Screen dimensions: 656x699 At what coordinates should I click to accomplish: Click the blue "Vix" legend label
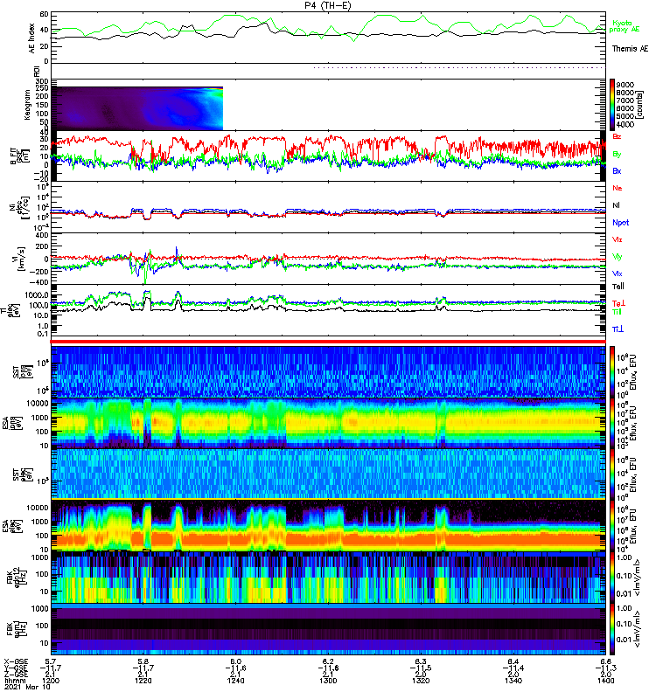click(x=617, y=273)
